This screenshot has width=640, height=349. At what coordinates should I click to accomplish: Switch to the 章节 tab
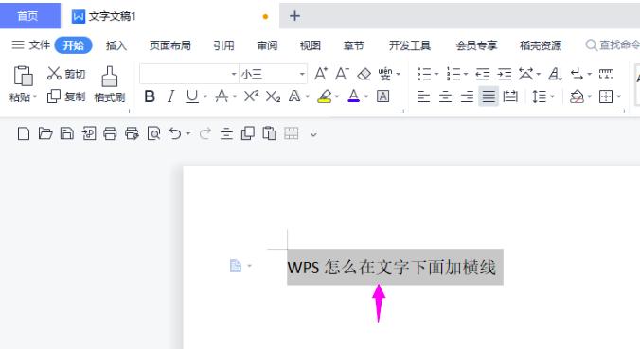tap(353, 45)
